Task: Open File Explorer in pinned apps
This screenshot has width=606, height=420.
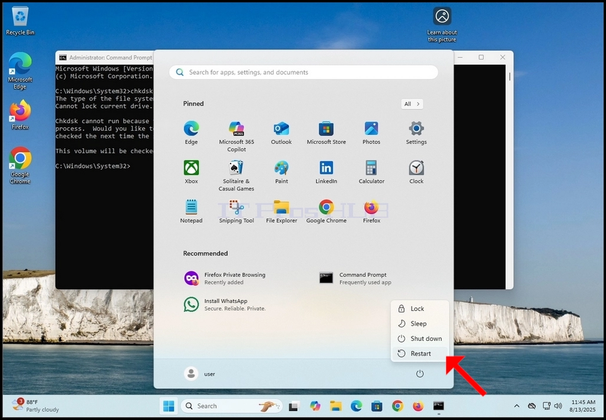Action: [x=281, y=211]
